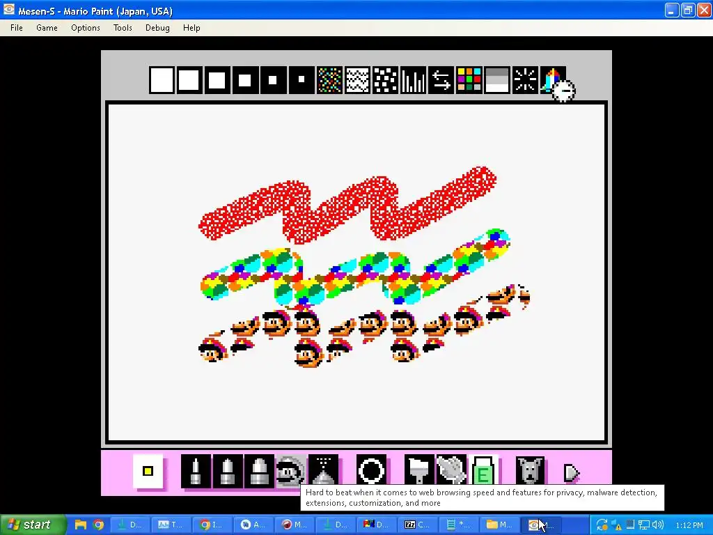The image size is (713, 535).
Task: Choose the dense white checker dither pattern
Action: (x=357, y=80)
